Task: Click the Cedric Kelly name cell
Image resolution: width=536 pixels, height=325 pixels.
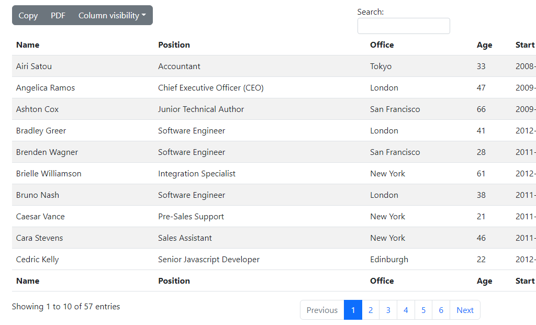Action: tap(38, 260)
